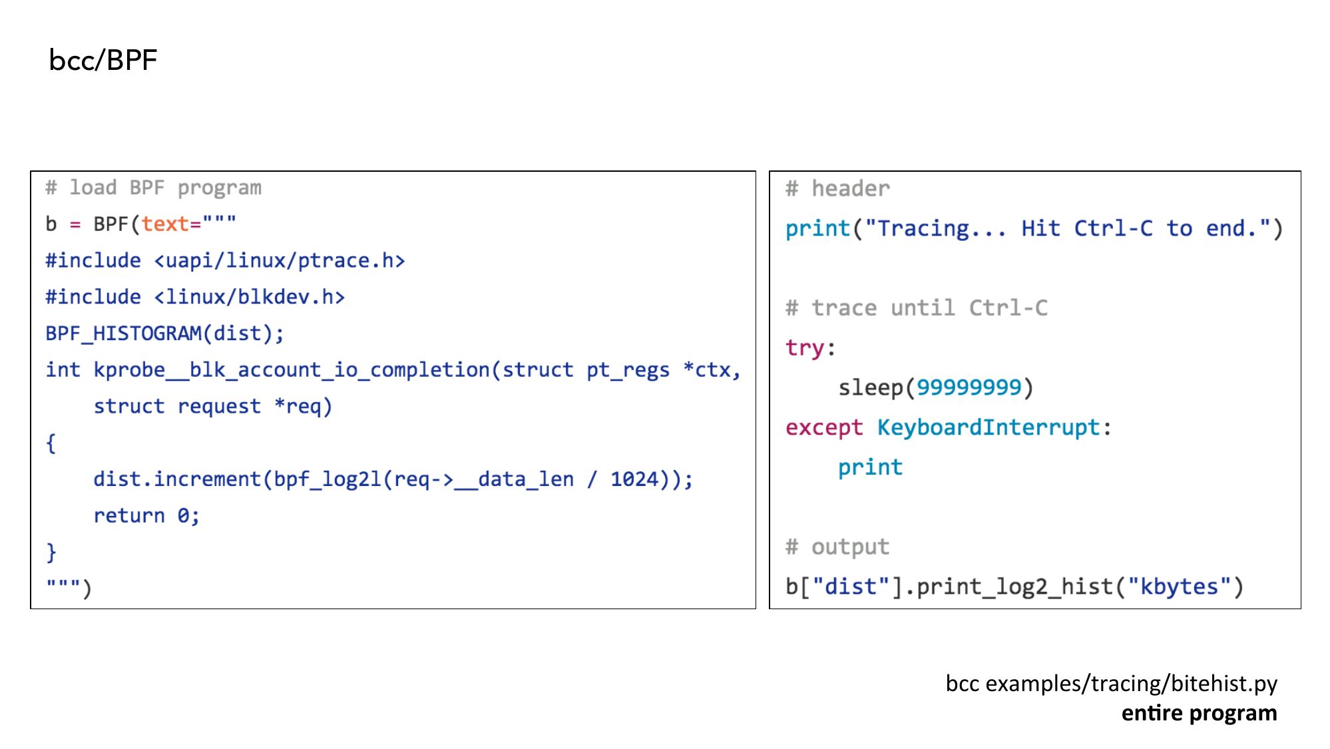Click the BPF_HISTOGRAM(dist); line
The image size is (1330, 749).
[164, 333]
